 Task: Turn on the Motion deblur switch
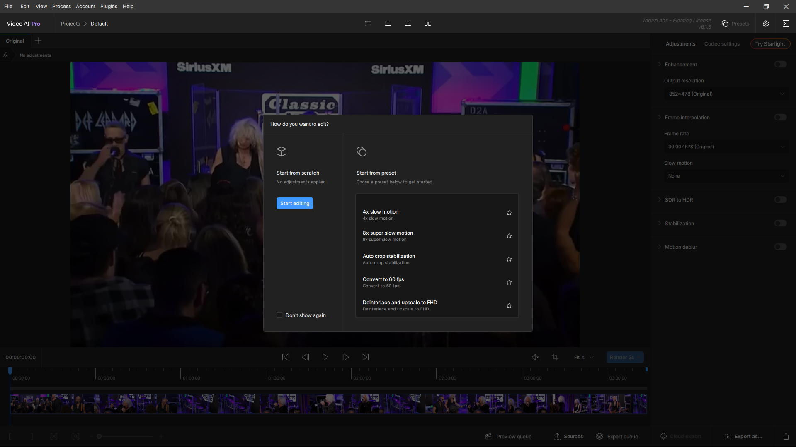tap(780, 247)
